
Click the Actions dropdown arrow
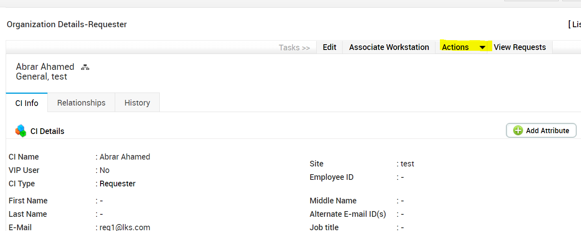(x=482, y=47)
